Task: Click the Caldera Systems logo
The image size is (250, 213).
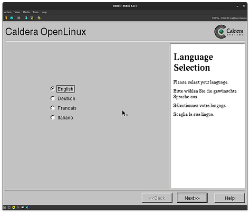Action: click(229, 32)
